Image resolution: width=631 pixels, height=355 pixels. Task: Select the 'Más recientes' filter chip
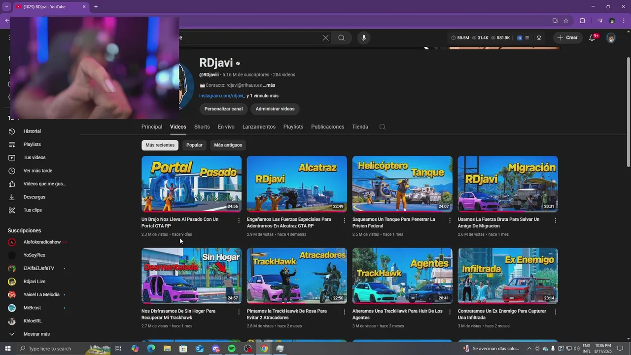tap(160, 145)
